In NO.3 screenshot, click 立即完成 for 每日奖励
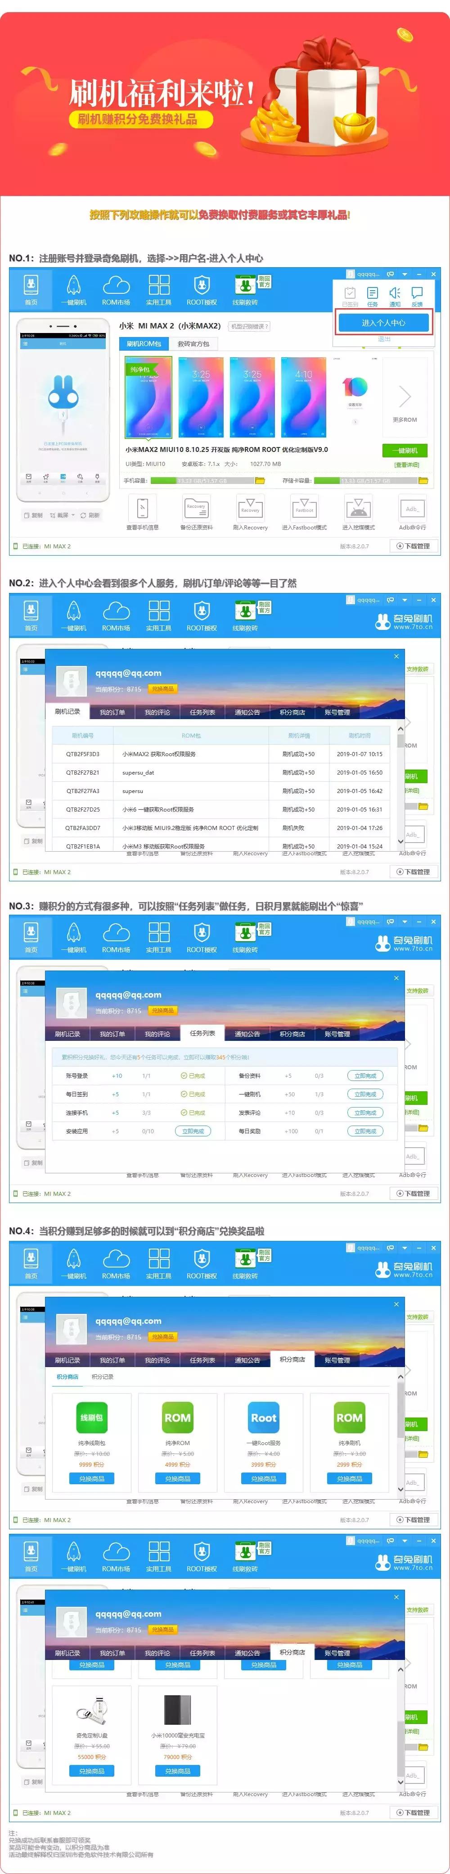 [x=365, y=1131]
